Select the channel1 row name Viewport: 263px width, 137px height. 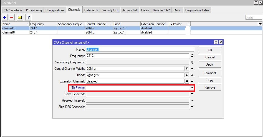[x=8, y=28]
